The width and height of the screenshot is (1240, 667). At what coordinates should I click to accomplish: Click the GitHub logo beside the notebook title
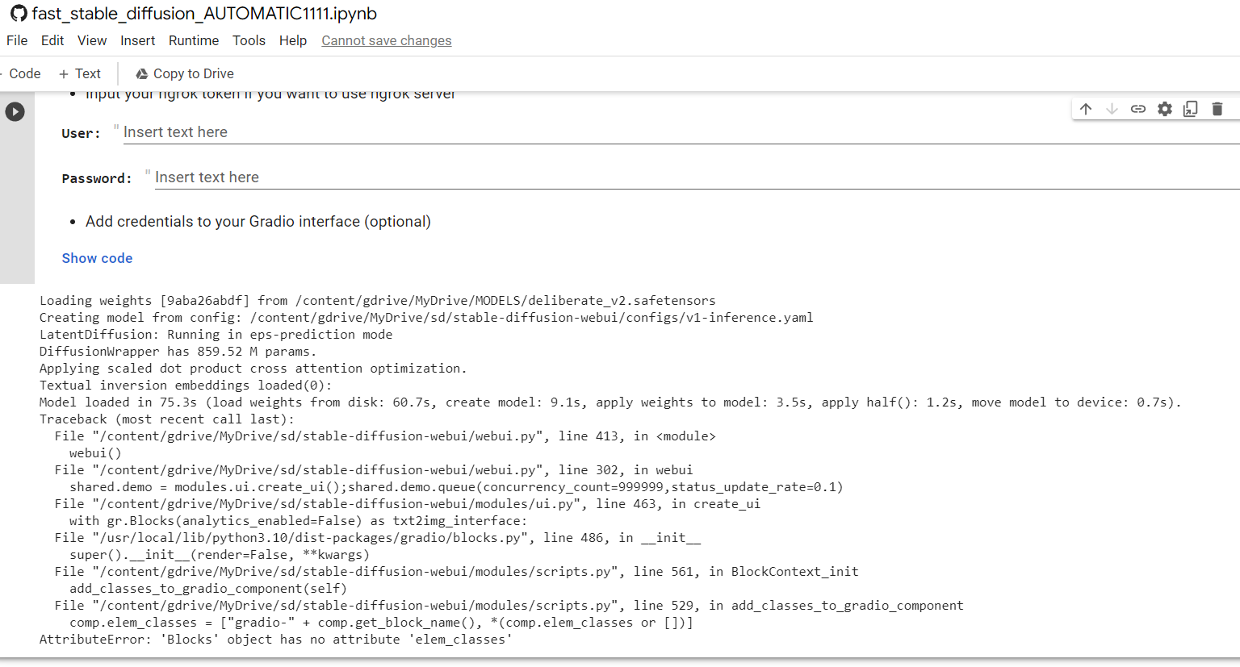coord(18,14)
